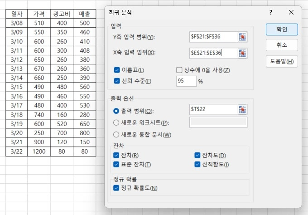This screenshot has width=308, height=215.
Task: Select 광고비 cell 520 in 3/19 row
Action: pyautogui.click(x=62, y=124)
